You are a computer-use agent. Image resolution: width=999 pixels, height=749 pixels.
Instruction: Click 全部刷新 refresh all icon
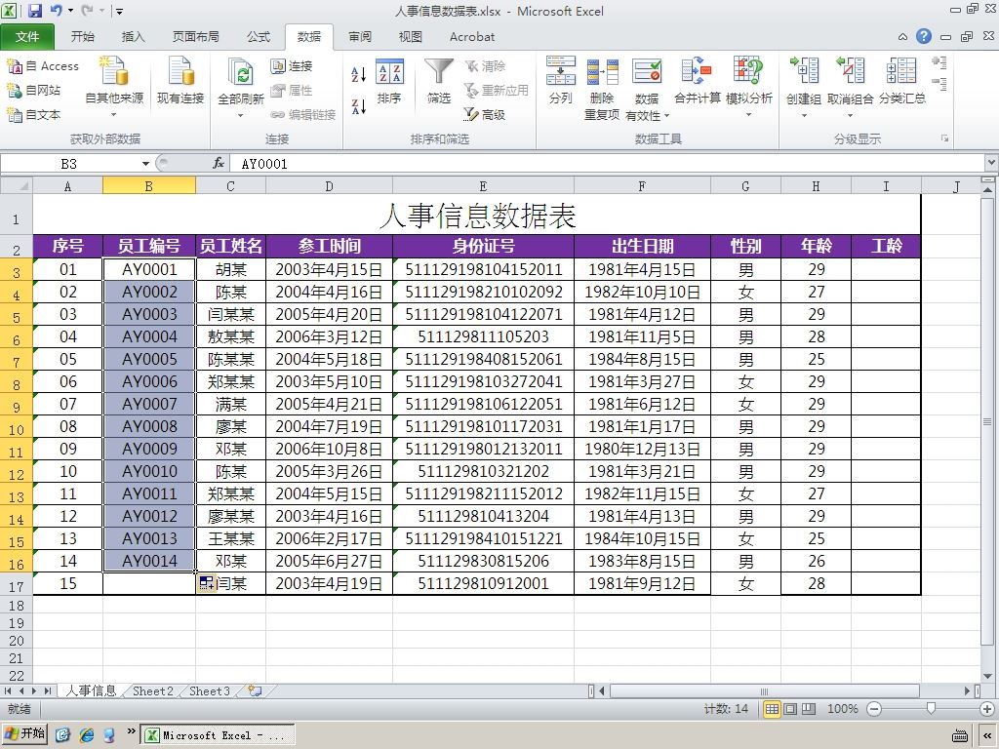241,72
